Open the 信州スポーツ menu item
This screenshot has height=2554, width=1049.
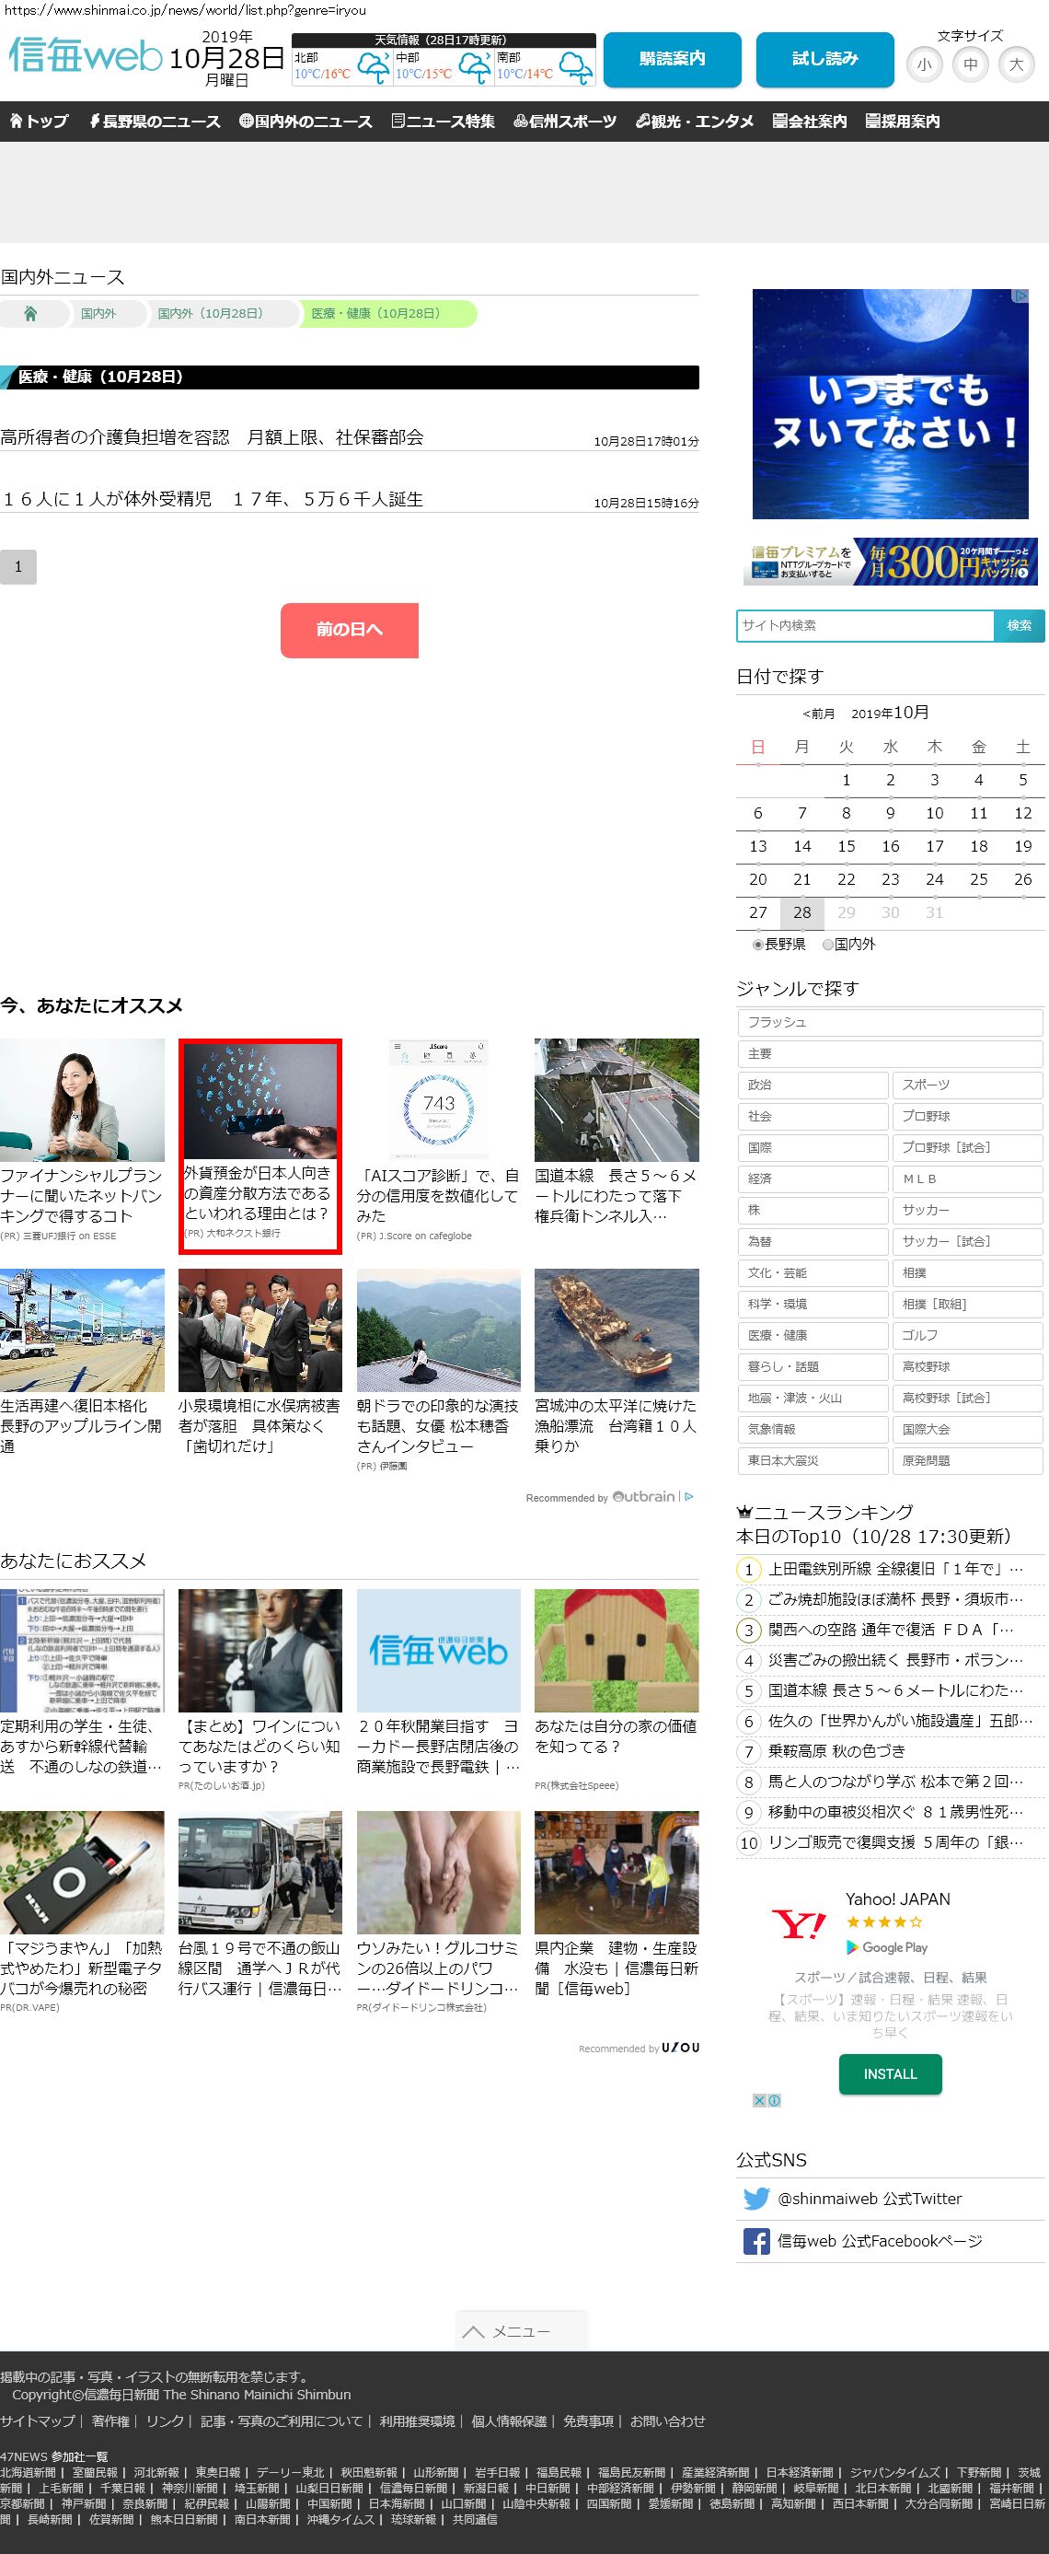click(x=565, y=121)
